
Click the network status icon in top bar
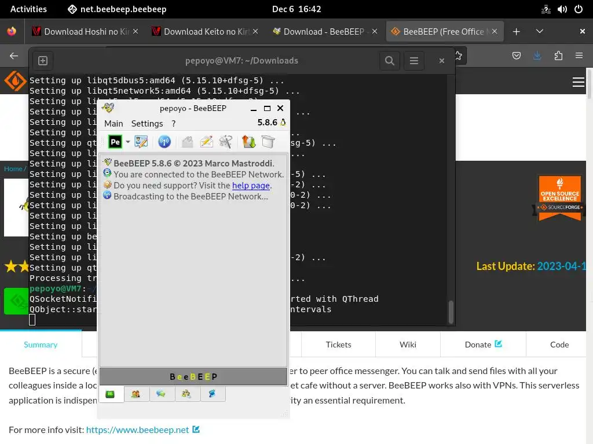click(x=546, y=9)
